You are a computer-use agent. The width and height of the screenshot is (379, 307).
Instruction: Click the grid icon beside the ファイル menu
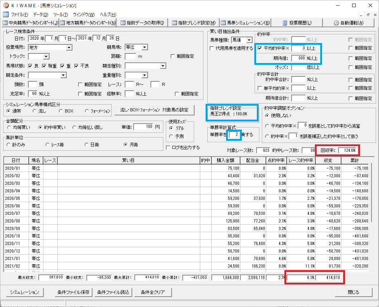point(6,14)
